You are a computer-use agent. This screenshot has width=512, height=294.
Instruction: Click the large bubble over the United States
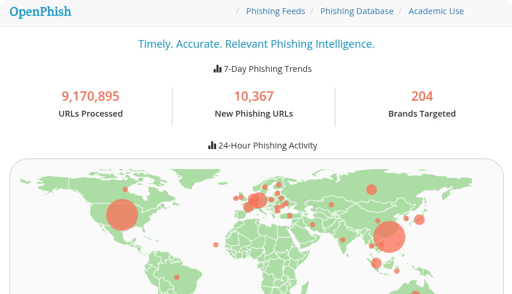coord(122,214)
